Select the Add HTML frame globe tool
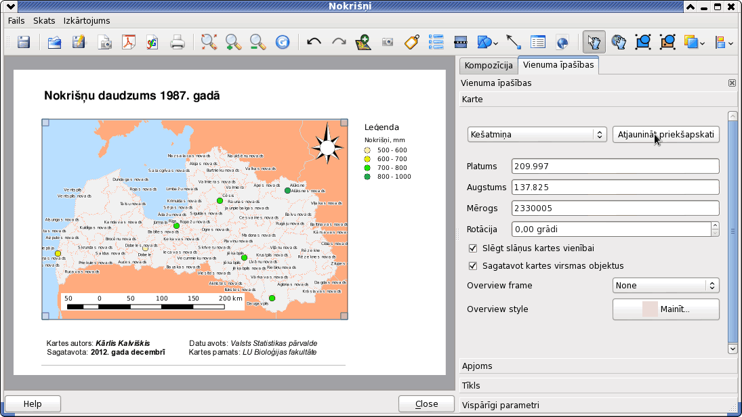 tap(562, 42)
